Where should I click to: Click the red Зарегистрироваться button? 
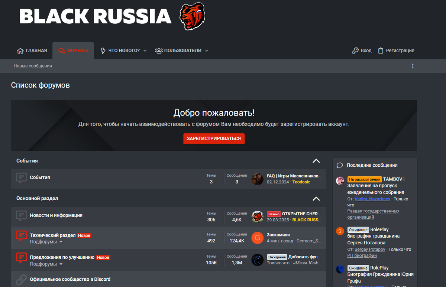(214, 138)
